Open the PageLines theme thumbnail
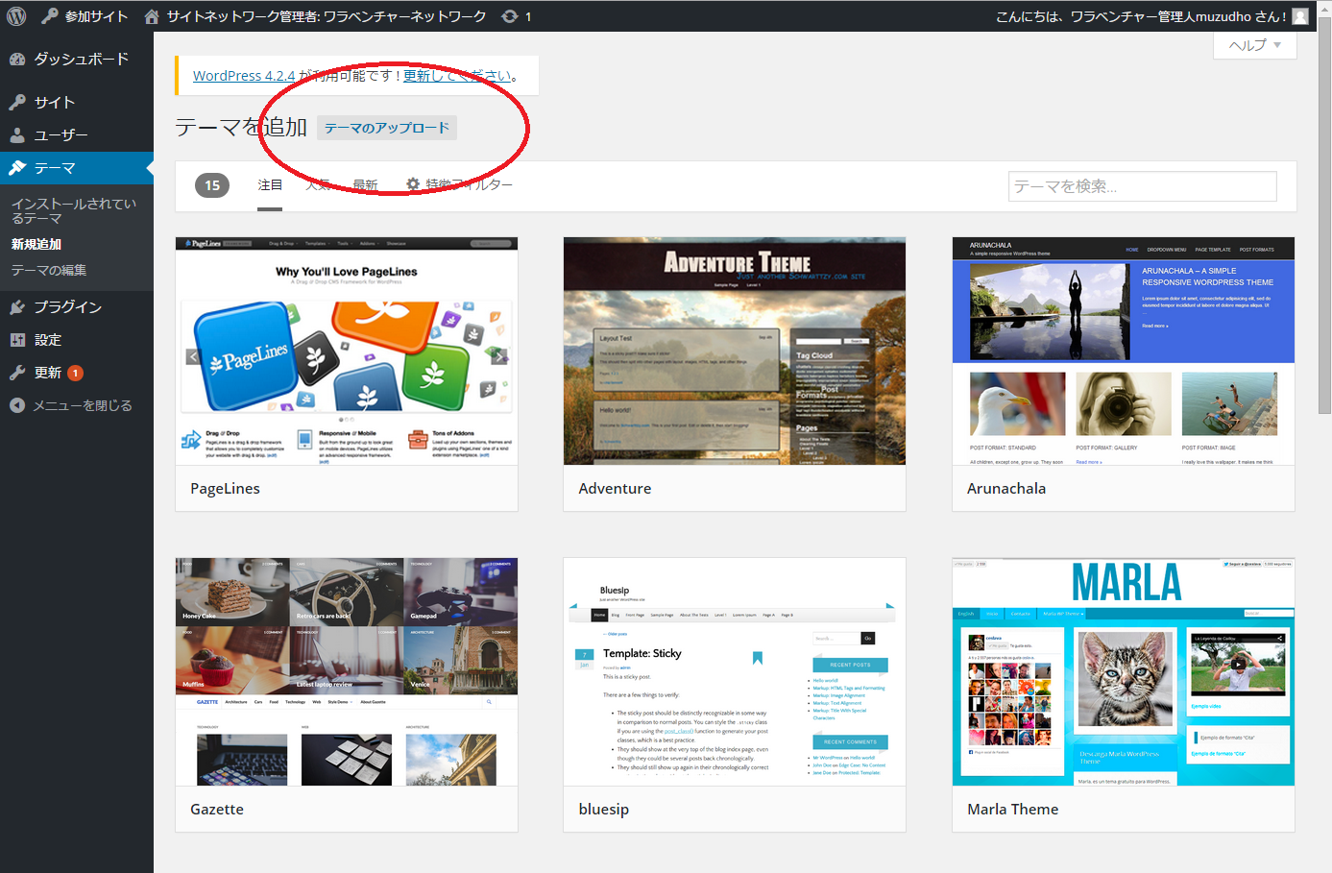The height and width of the screenshot is (873, 1332). click(x=347, y=352)
